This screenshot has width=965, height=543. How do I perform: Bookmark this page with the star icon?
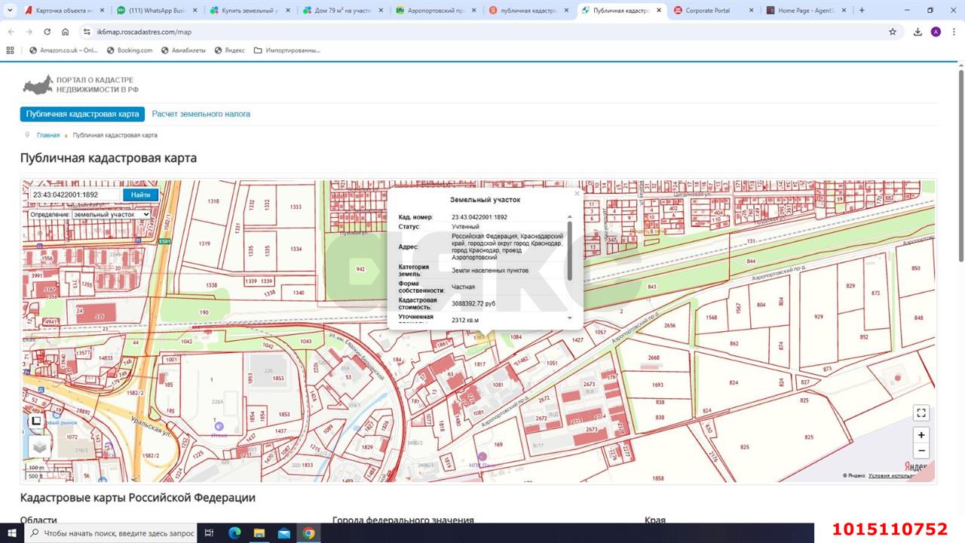(893, 32)
